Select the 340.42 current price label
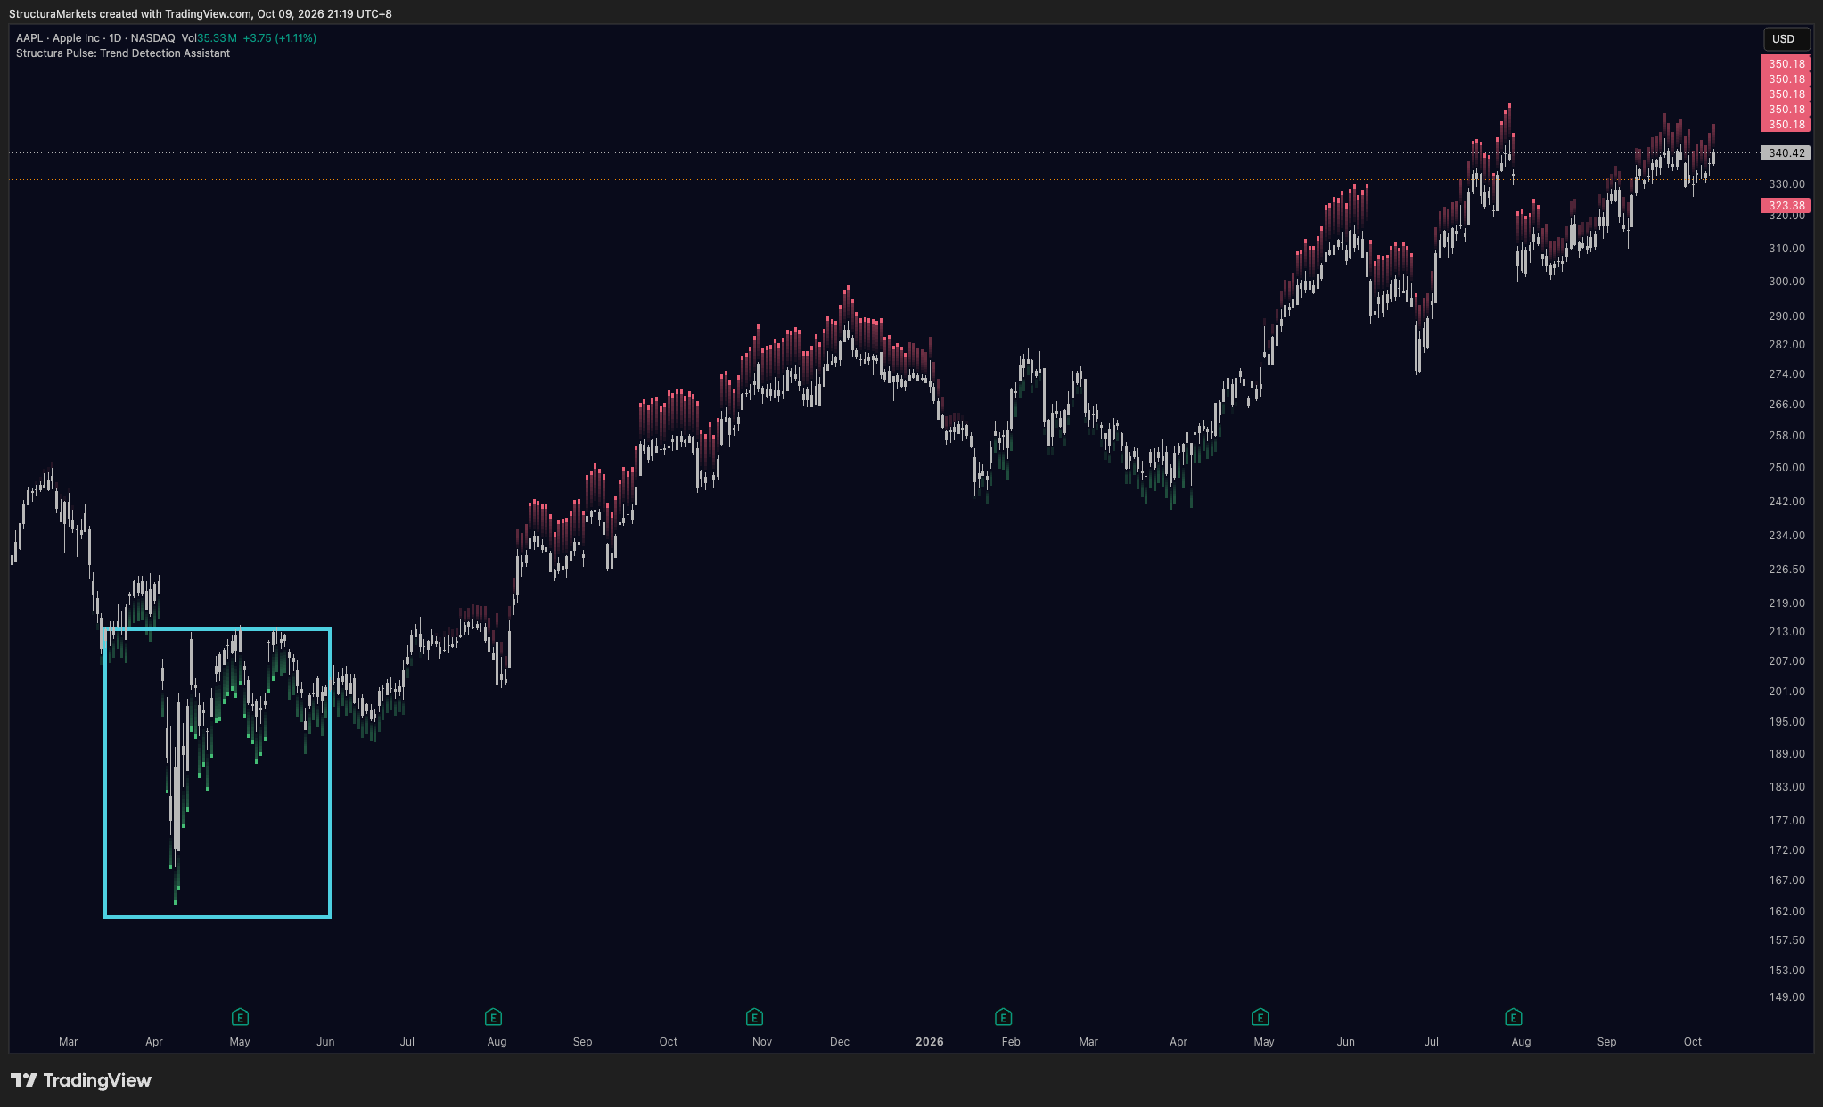This screenshot has width=1823, height=1107. tap(1786, 153)
